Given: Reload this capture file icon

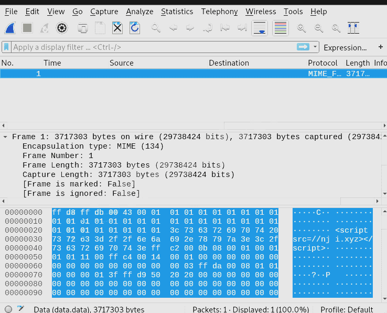Looking at the screenshot, I should [135, 28].
